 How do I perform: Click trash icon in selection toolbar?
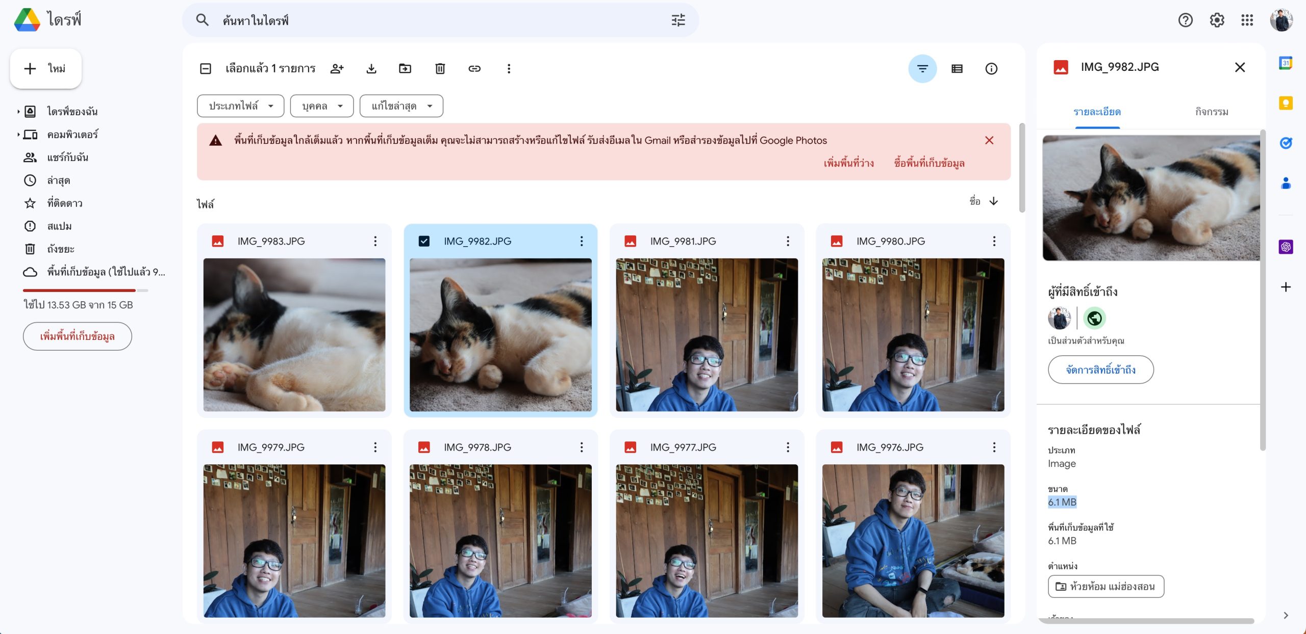click(x=440, y=68)
